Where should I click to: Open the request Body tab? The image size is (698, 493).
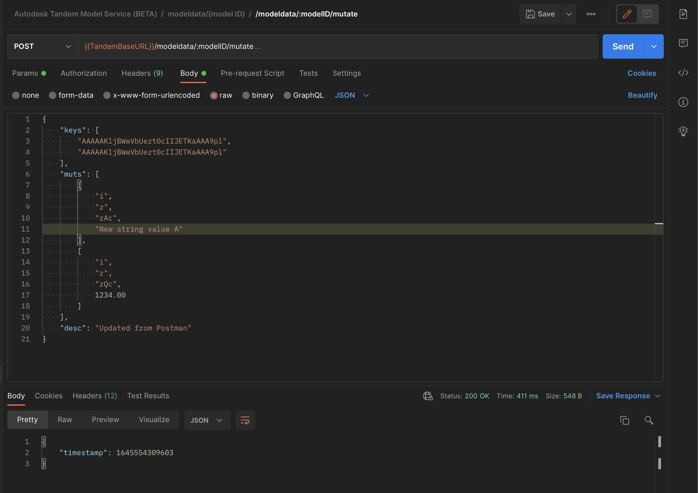(x=193, y=73)
